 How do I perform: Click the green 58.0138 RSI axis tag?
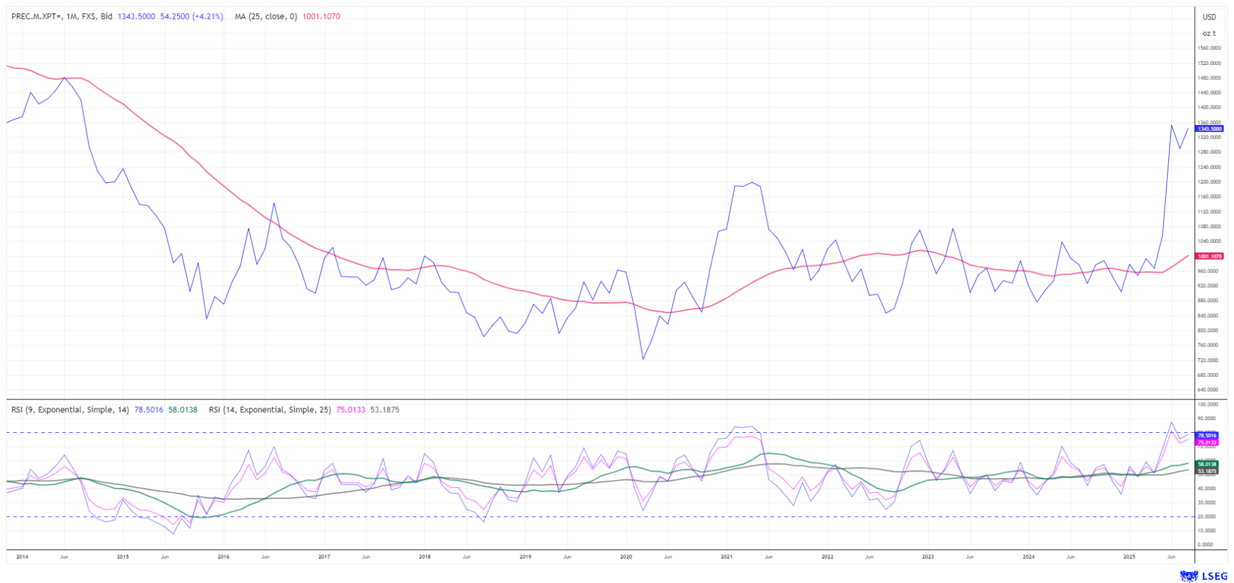(x=1207, y=464)
